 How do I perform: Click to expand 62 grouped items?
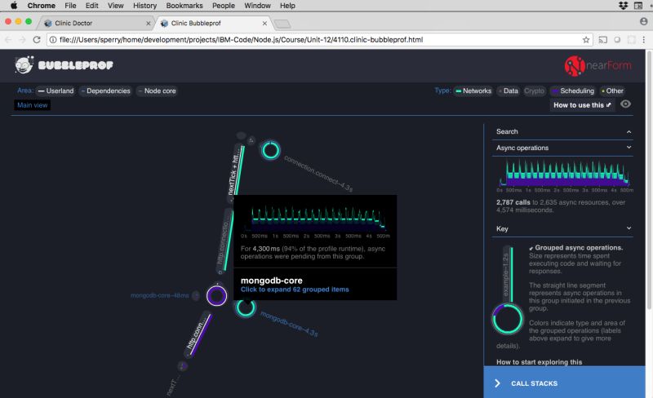(295, 290)
